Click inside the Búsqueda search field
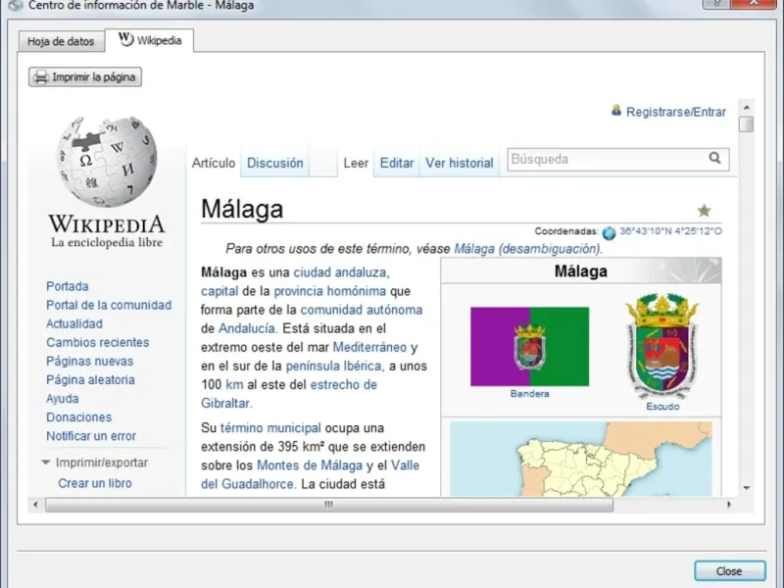 (607, 159)
